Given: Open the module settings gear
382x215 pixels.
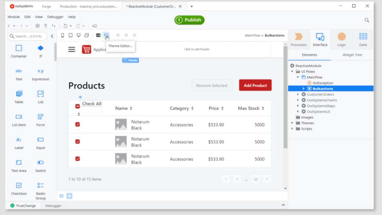Looking at the screenshot, I should [x=38, y=26].
